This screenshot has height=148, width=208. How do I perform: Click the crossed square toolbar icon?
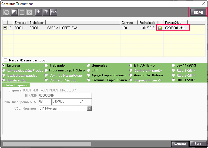tap(30, 12)
